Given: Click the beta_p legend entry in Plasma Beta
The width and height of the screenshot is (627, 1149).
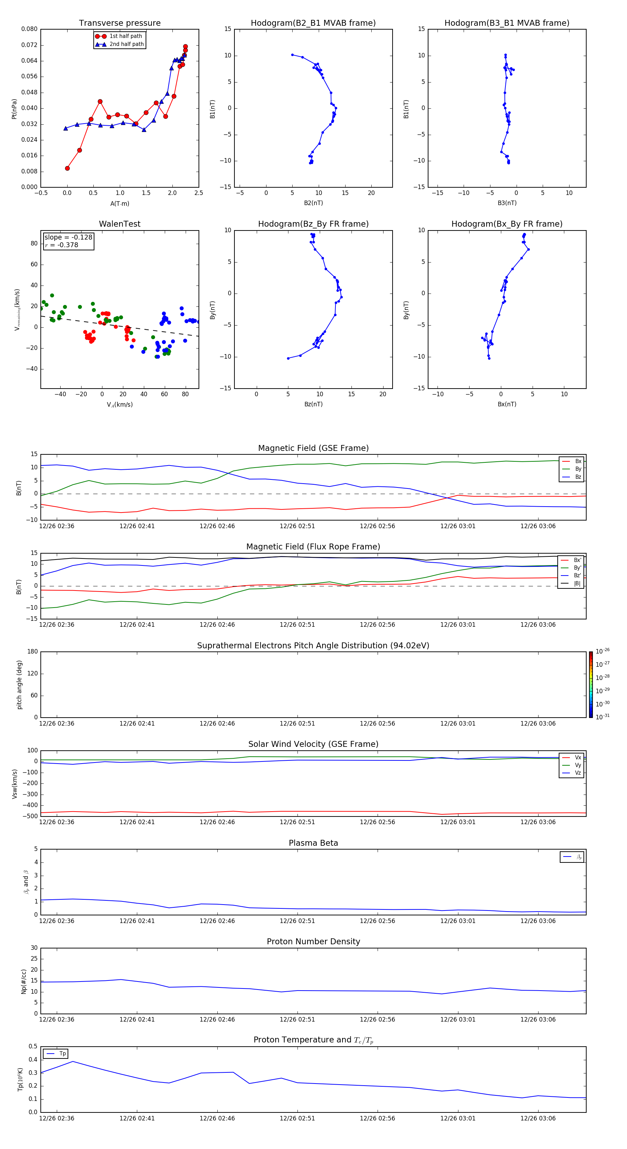Looking at the screenshot, I should [x=573, y=857].
